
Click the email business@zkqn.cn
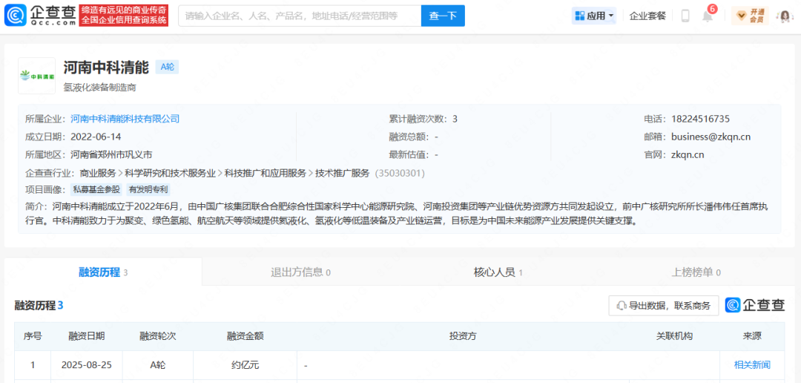point(711,137)
